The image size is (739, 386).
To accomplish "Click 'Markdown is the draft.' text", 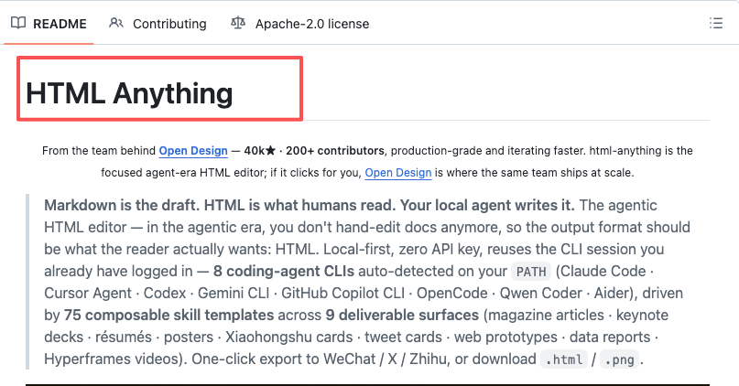I will [x=122, y=205].
